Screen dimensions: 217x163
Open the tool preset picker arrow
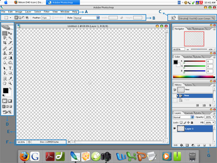(10, 18)
